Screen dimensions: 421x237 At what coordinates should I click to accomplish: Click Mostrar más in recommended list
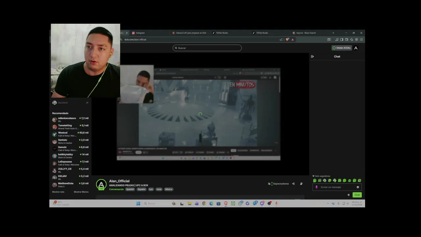pyautogui.click(x=58, y=192)
